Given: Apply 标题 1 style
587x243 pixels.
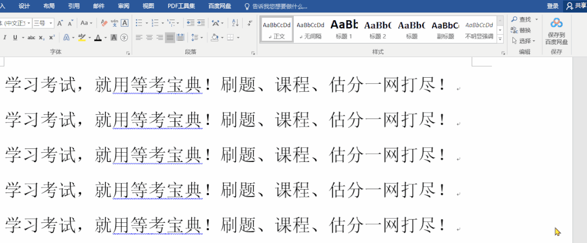Looking at the screenshot, I should [x=344, y=29].
